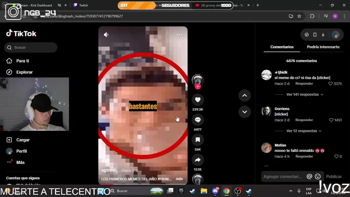Open the video's three-dot options menu
Screen dimensions: 350x197
(179, 34)
